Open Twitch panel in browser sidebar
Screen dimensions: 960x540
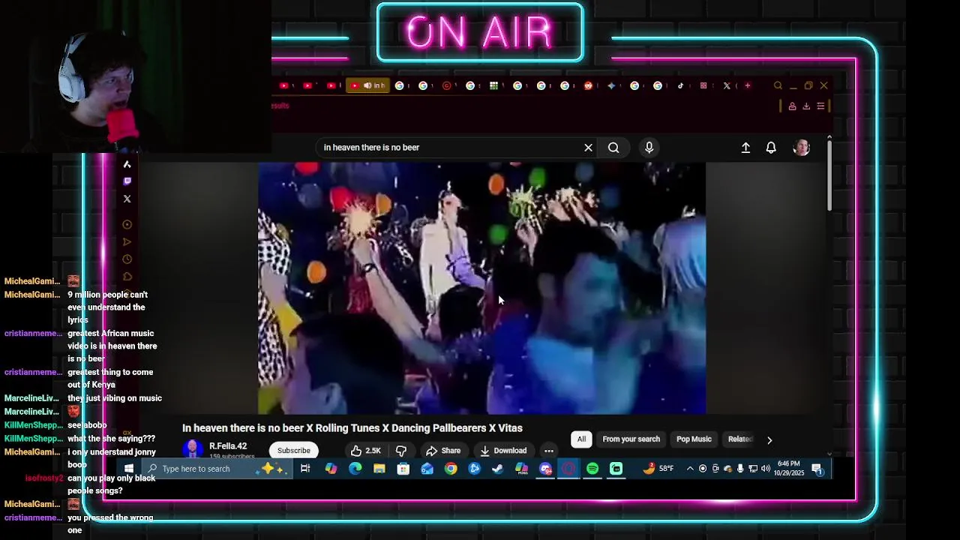[127, 181]
